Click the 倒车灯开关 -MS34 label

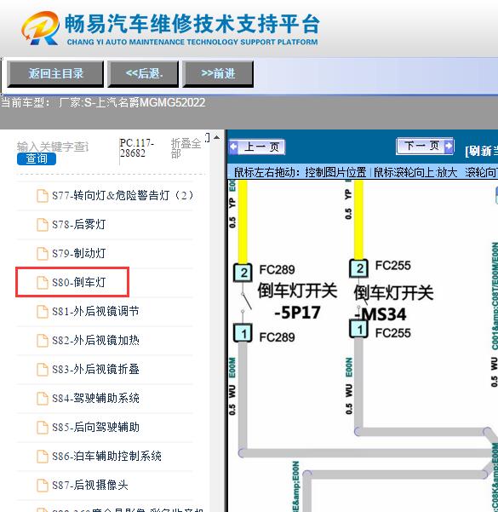393,303
